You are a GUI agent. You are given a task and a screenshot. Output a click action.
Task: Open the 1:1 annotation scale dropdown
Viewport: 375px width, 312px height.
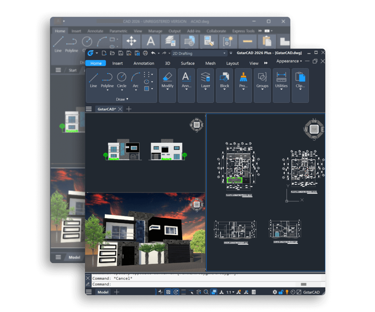pyautogui.click(x=230, y=292)
